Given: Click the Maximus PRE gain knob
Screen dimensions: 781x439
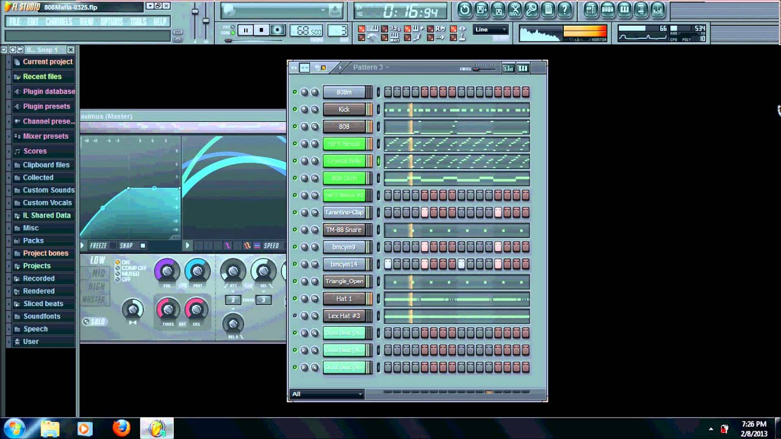Looking at the screenshot, I should pos(167,271).
